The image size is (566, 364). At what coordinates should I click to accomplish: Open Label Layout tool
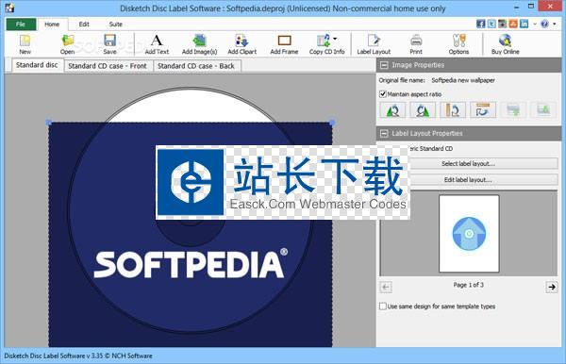[x=374, y=44]
